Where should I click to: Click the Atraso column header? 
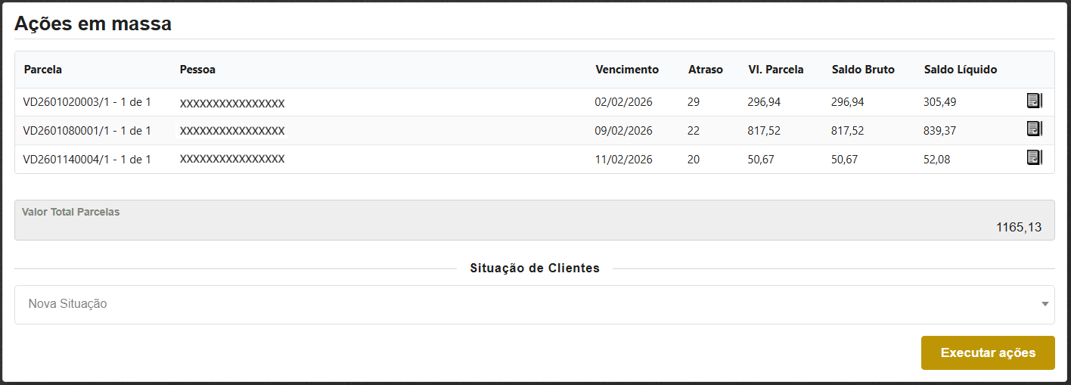[705, 70]
